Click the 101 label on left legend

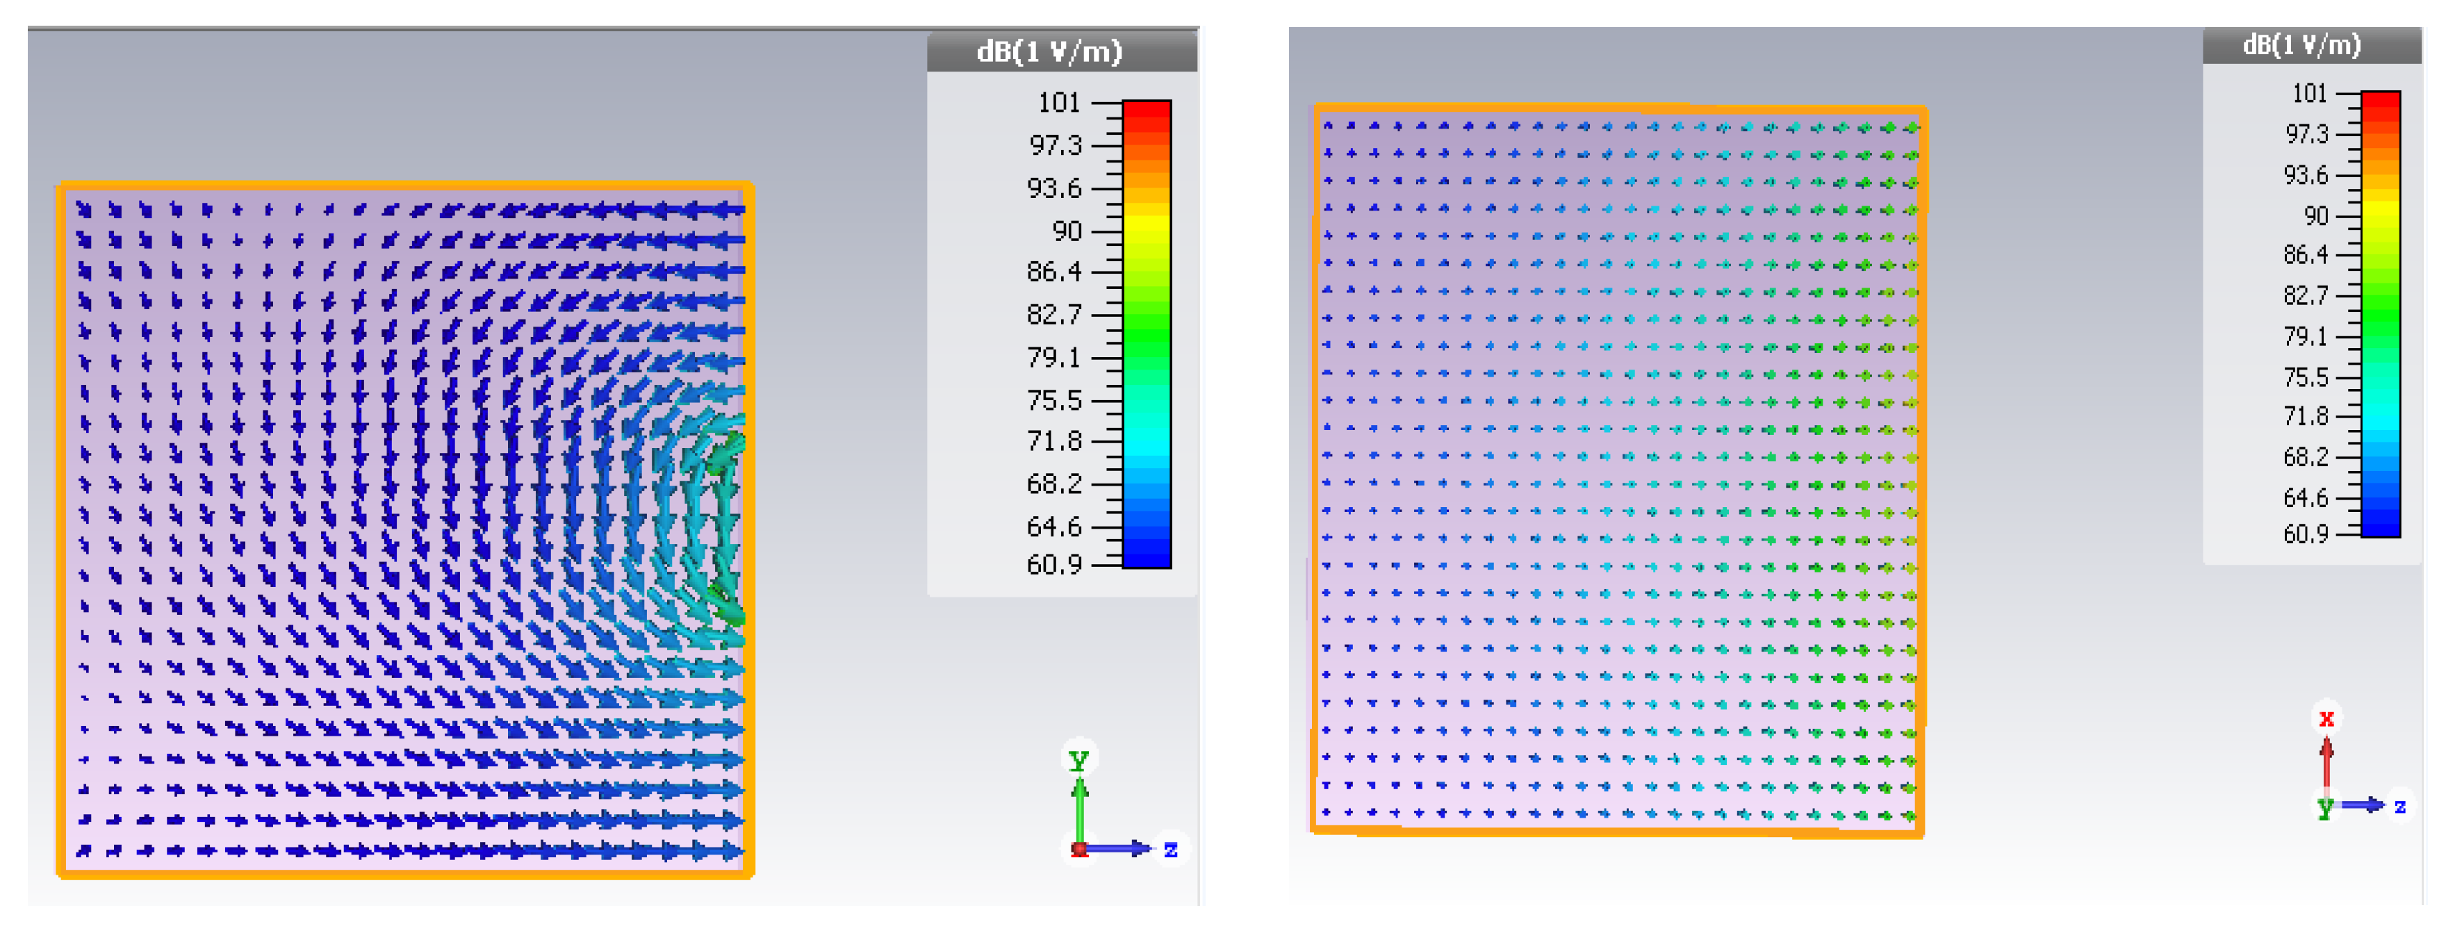click(1059, 103)
